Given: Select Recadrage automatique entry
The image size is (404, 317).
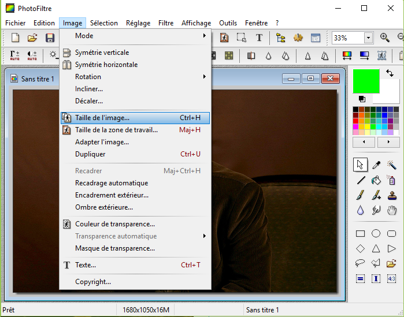Looking at the screenshot, I should click(135, 183).
